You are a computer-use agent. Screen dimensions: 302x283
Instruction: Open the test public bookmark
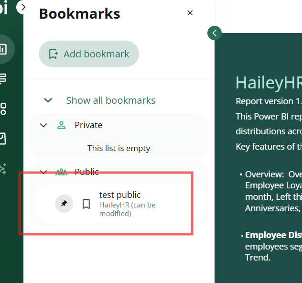click(120, 204)
